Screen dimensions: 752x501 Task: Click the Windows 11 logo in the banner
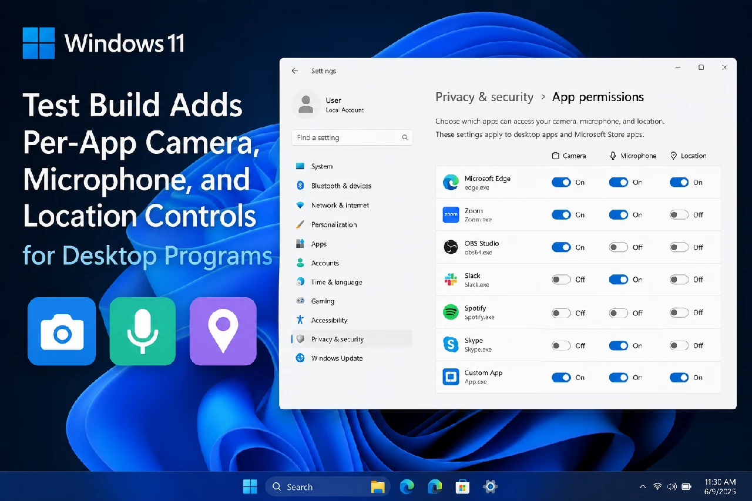pos(39,43)
